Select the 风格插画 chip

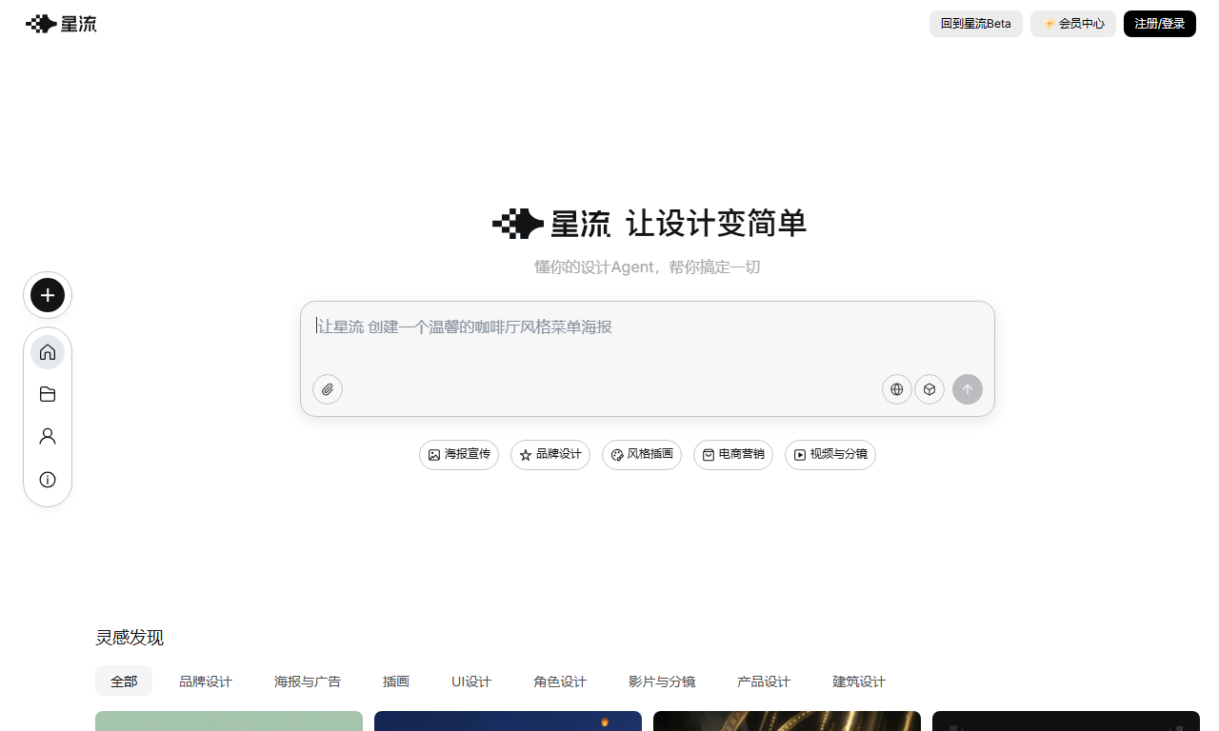pos(642,455)
